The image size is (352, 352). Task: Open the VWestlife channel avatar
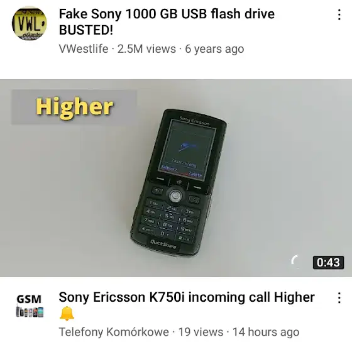point(30,23)
